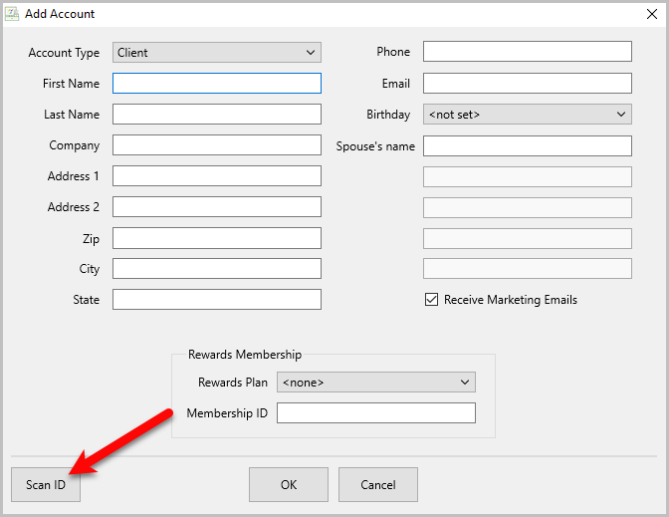Click the Membership ID field
Image resolution: width=669 pixels, height=517 pixels.
tap(376, 412)
